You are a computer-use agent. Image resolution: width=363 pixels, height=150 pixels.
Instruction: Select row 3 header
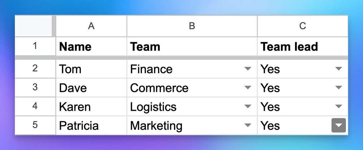click(35, 88)
